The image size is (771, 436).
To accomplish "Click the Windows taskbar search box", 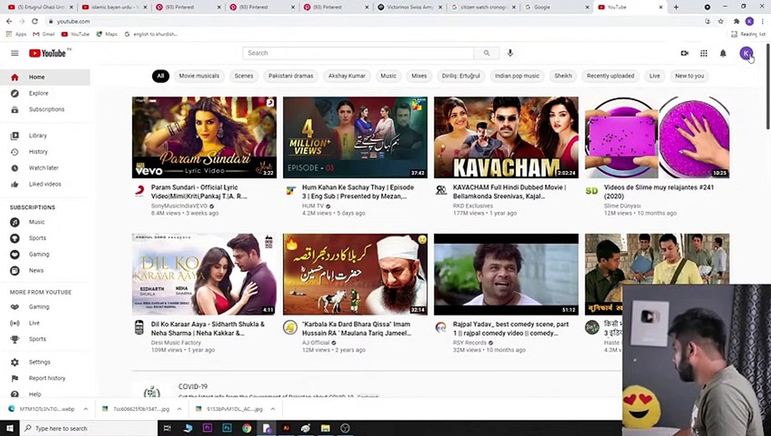I will 89,428.
